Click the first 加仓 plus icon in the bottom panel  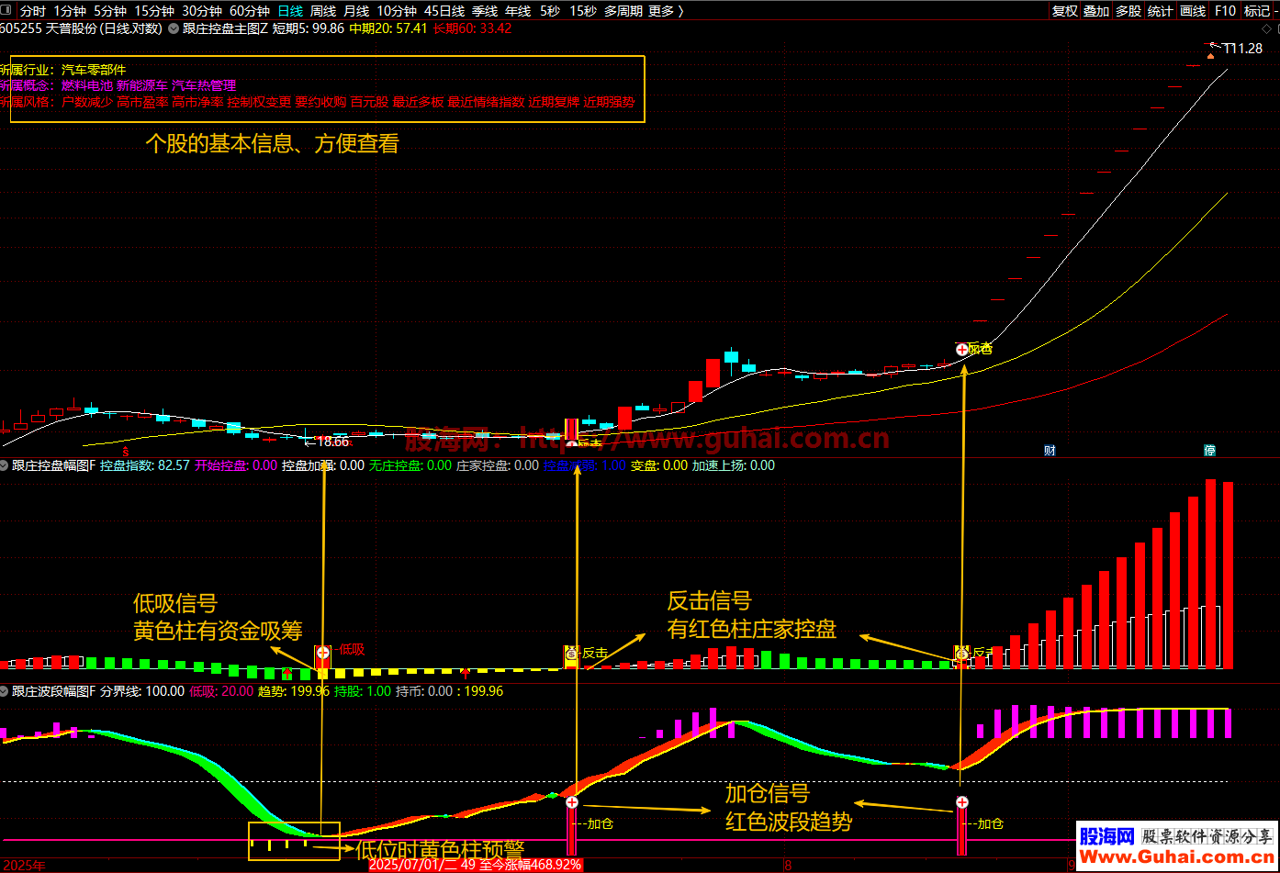point(572,802)
